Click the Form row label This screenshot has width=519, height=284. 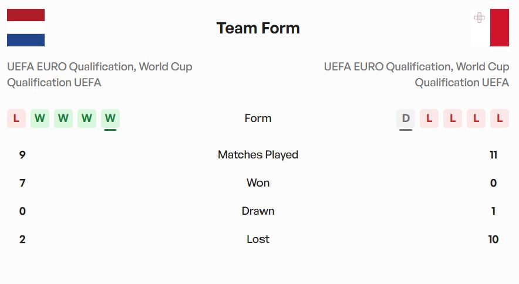pyautogui.click(x=258, y=118)
